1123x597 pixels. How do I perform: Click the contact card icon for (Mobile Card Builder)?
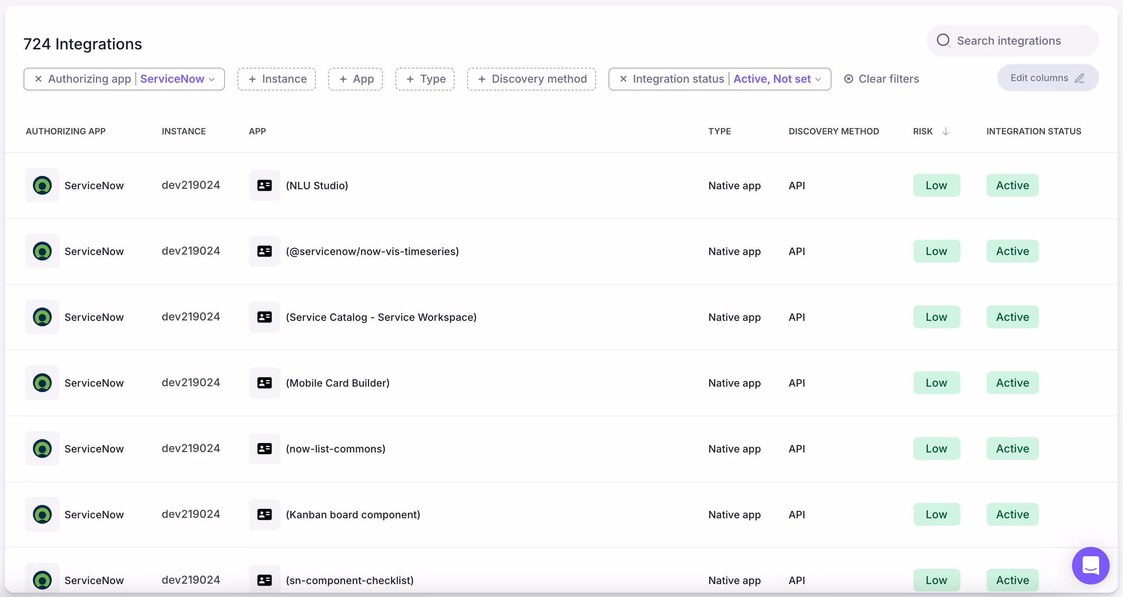point(264,383)
